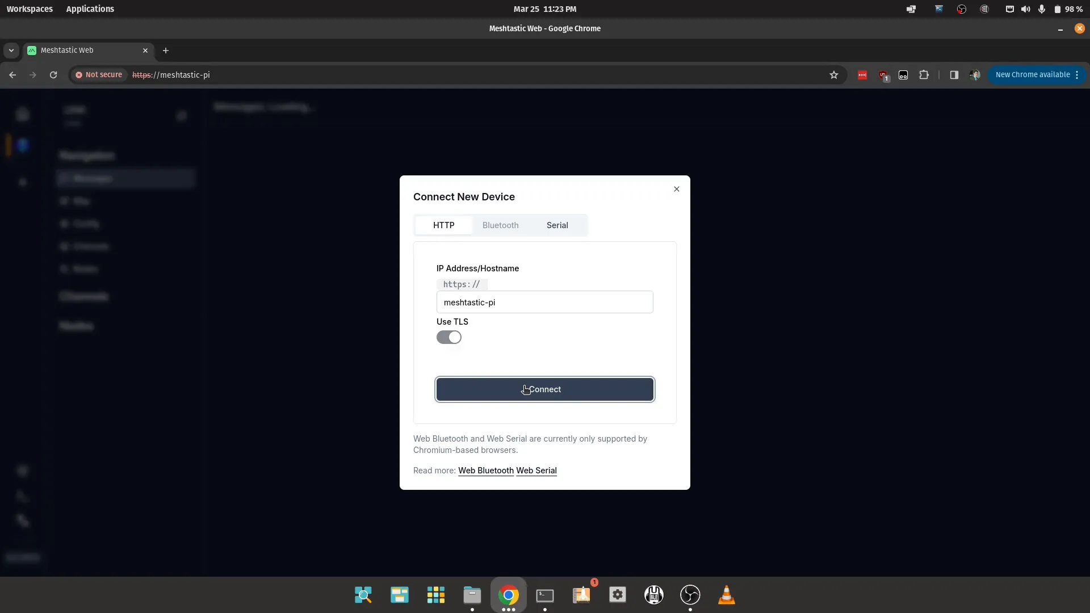Open the red password manager extension
The height and width of the screenshot is (613, 1090).
862,75
